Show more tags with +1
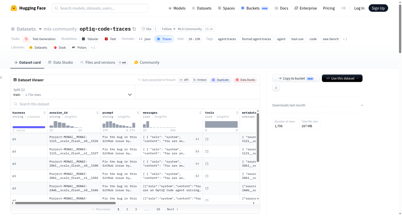This screenshot has height=216, width=402. [345, 39]
